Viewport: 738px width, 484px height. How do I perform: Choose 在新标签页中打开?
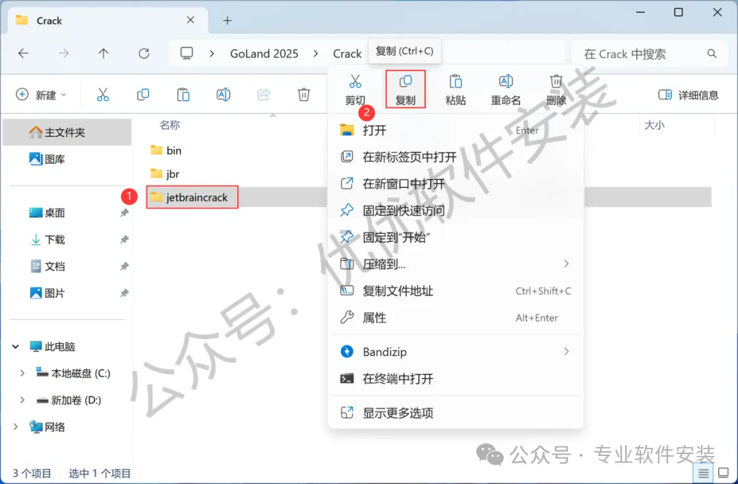click(x=456, y=157)
